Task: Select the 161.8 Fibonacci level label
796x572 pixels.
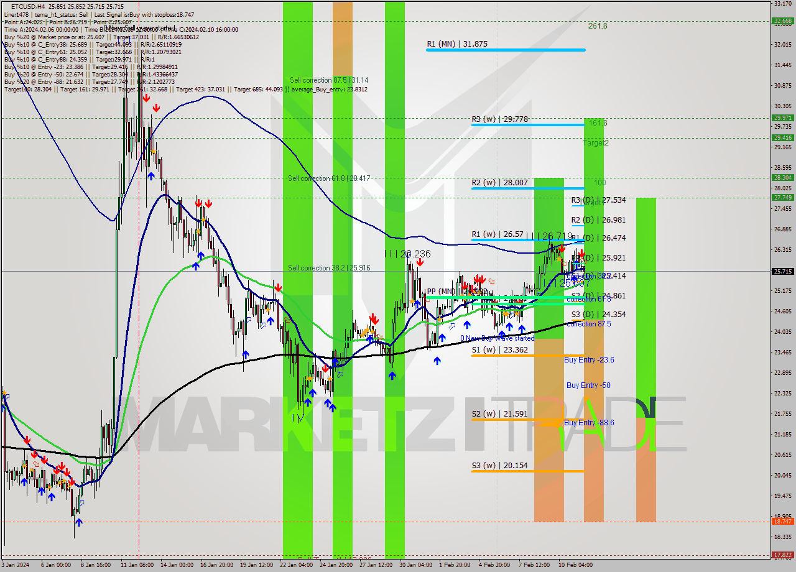Action: click(x=598, y=123)
